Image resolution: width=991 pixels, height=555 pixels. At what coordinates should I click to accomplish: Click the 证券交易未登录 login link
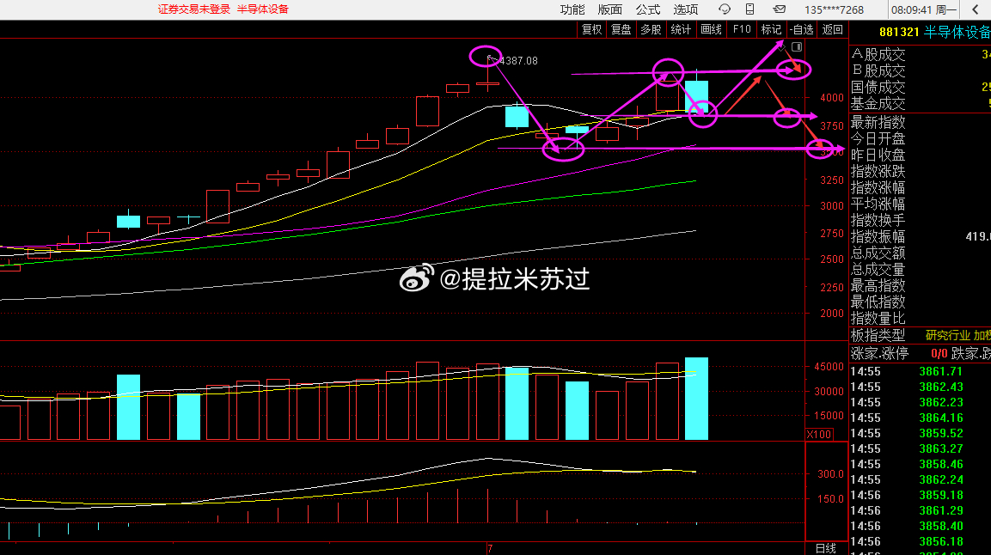(x=194, y=9)
